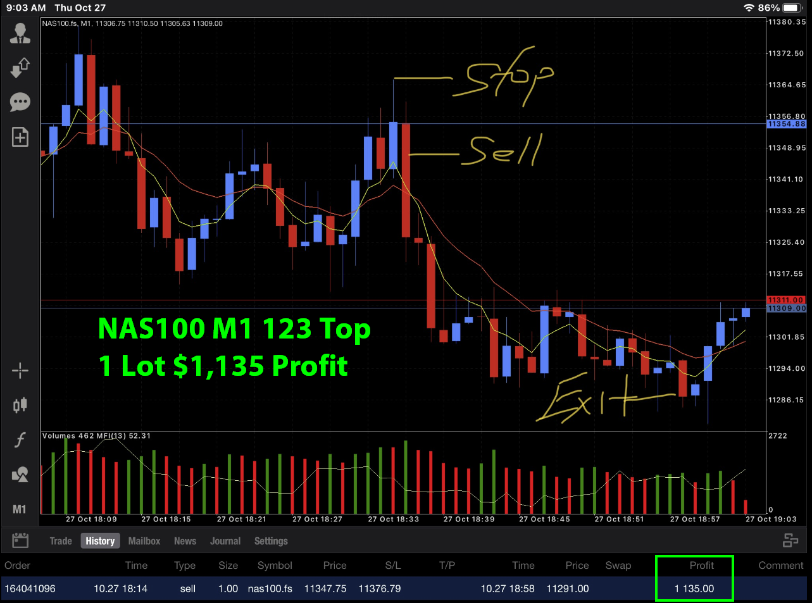The height and width of the screenshot is (603, 812).
Task: Click the Volumes MFI(13) indicator label
Action: coord(96,436)
